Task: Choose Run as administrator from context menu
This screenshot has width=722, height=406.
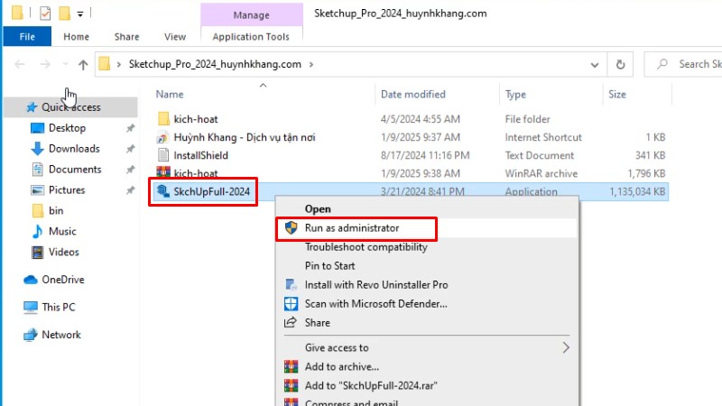Action: 352,228
